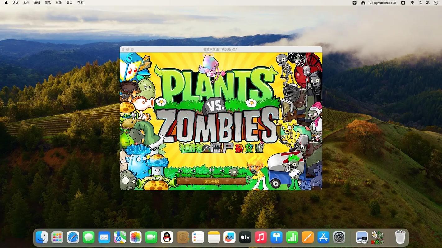Open Control Center
Screen dimensions: 442x248
point(428,2)
